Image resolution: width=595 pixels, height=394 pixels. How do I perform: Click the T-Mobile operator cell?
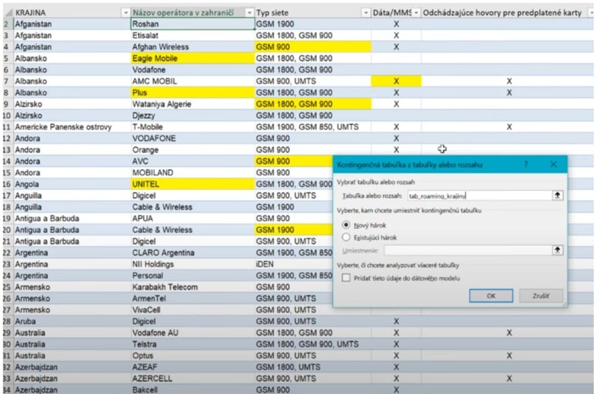[x=193, y=127]
